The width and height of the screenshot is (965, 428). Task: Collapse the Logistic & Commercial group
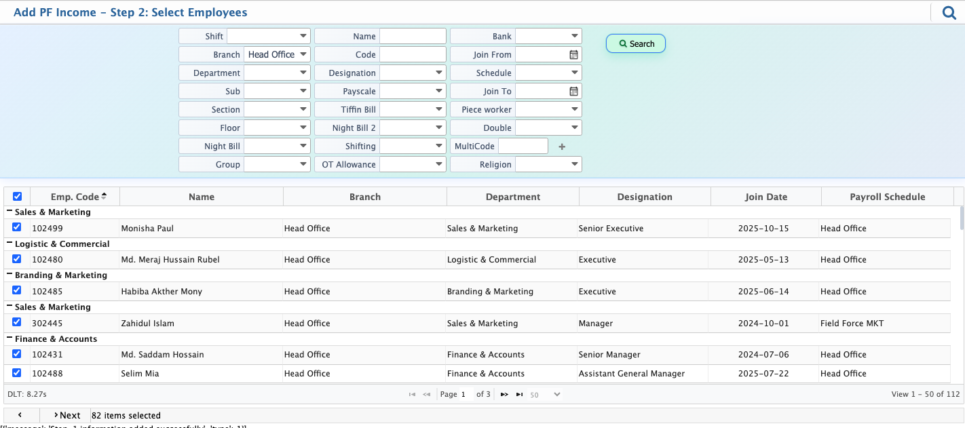click(10, 243)
